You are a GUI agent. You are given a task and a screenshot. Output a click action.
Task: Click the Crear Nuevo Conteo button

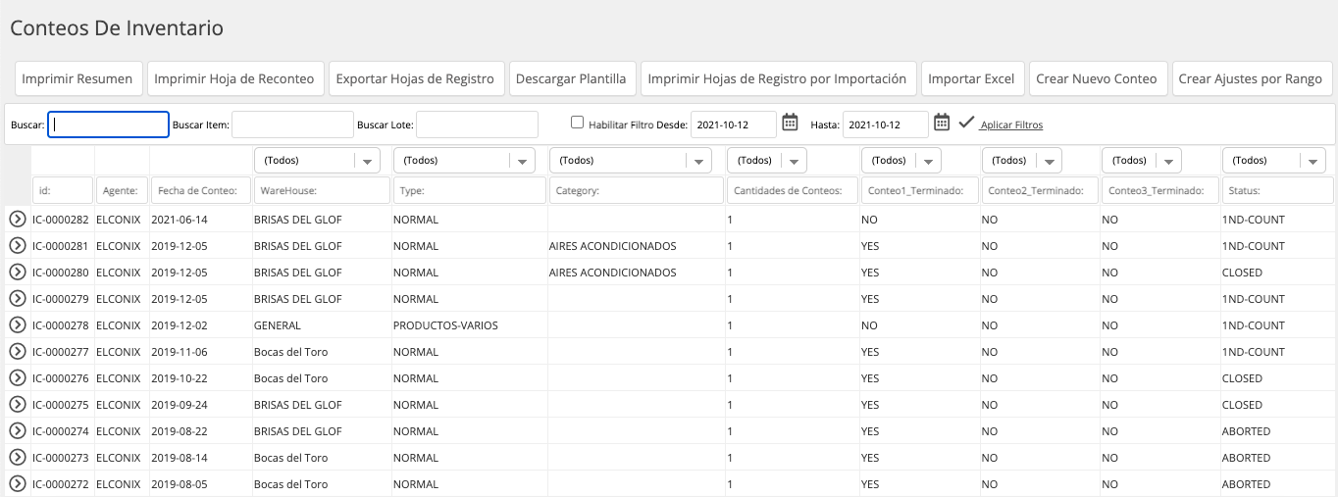pos(1099,78)
